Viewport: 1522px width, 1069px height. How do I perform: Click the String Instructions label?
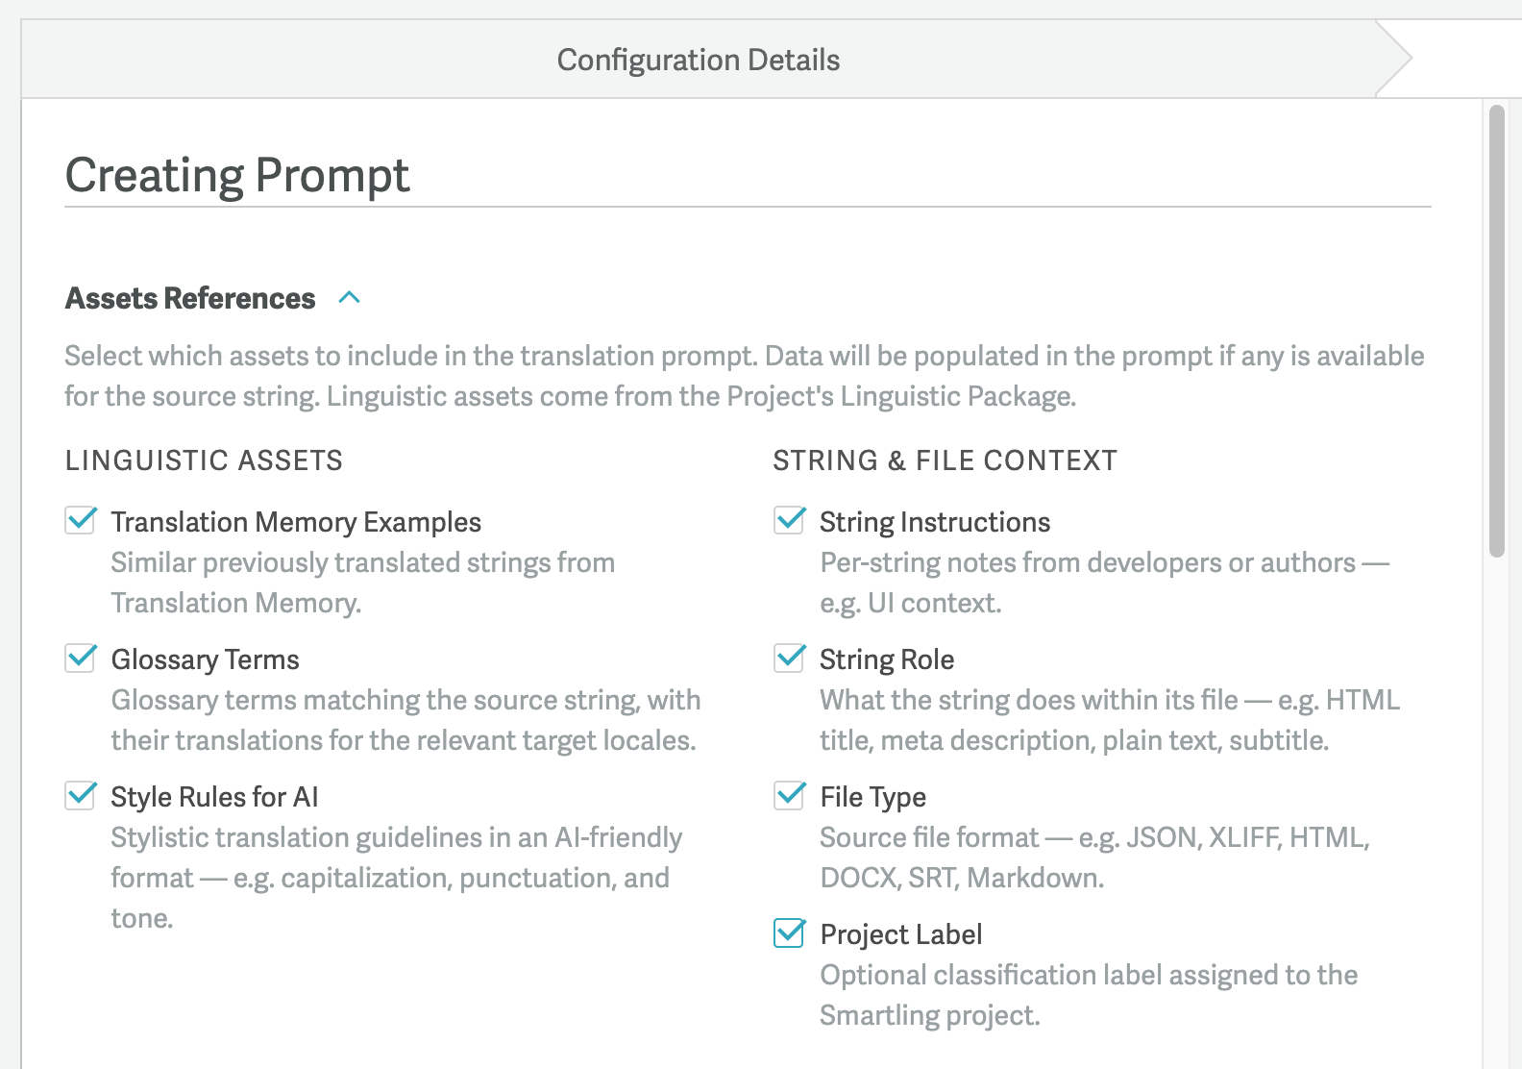coord(935,522)
